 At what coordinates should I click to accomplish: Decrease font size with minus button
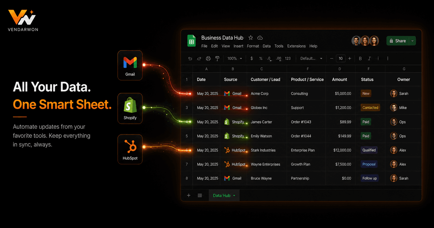point(332,58)
